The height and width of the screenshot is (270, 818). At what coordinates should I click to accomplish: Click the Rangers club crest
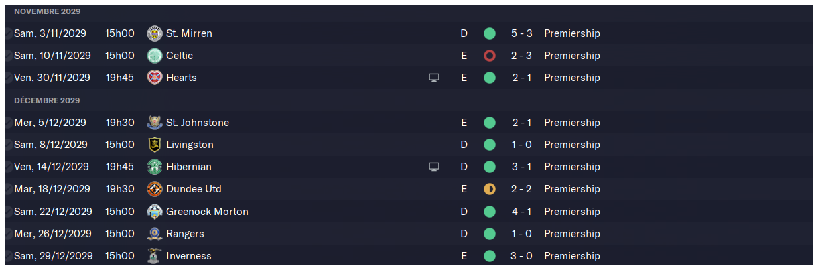[155, 234]
